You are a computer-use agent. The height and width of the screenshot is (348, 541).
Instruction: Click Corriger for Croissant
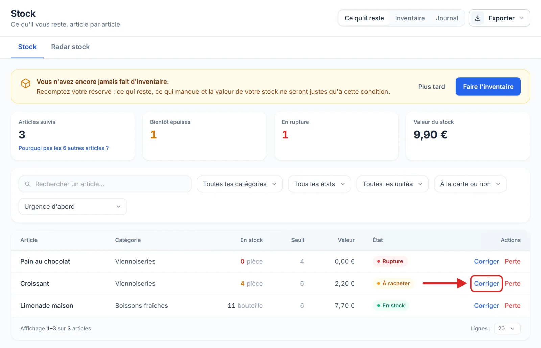[x=487, y=284]
